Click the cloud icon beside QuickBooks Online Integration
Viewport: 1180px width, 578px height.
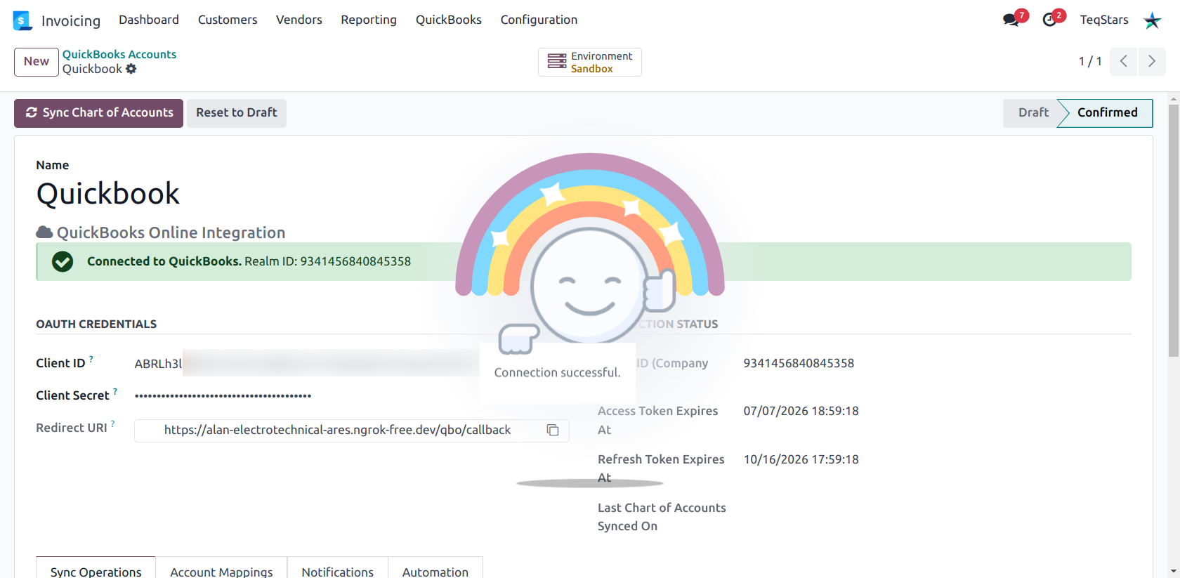pyautogui.click(x=44, y=232)
